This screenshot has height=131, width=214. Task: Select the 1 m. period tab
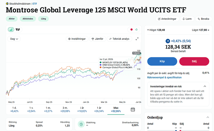(x=48, y=109)
